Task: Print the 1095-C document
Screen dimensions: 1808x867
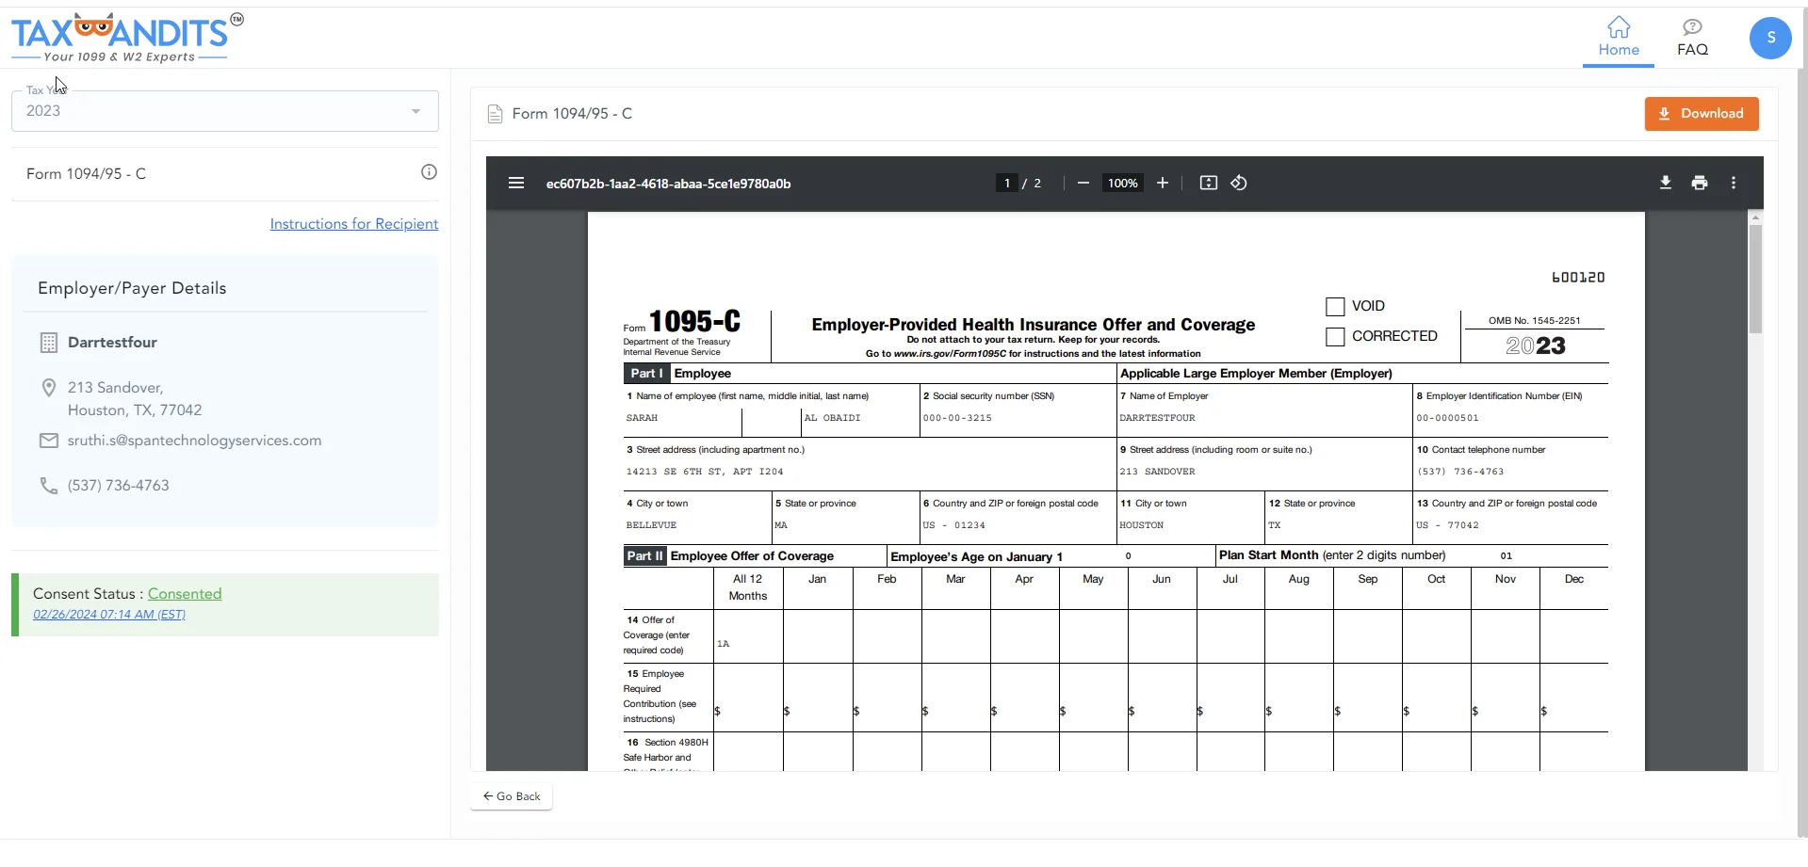Action: 1699,183
